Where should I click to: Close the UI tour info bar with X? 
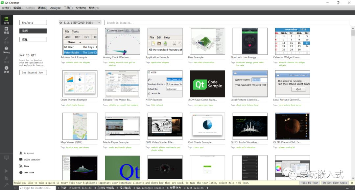pyautogui.click(x=352, y=183)
